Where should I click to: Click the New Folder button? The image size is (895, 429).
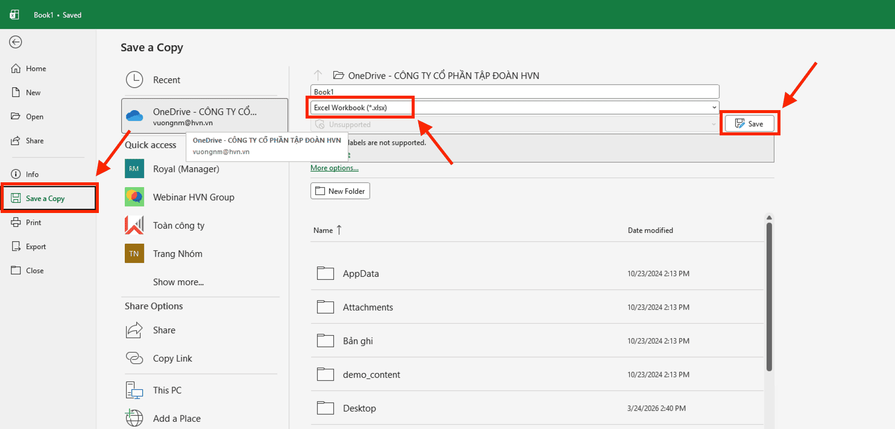(x=340, y=191)
